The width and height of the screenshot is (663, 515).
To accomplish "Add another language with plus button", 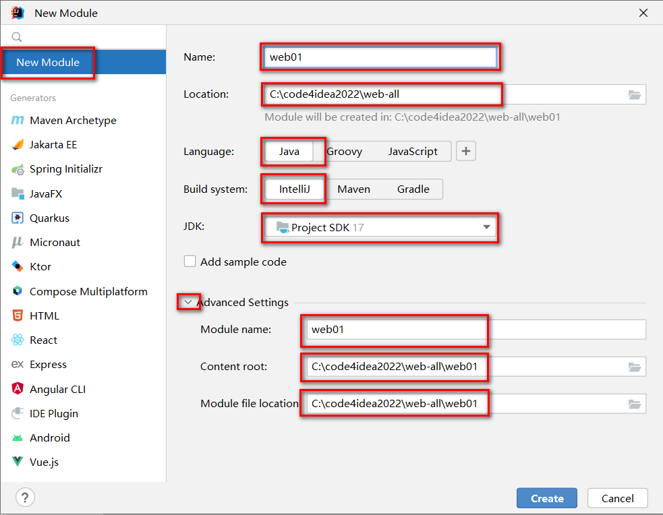I will [x=466, y=152].
